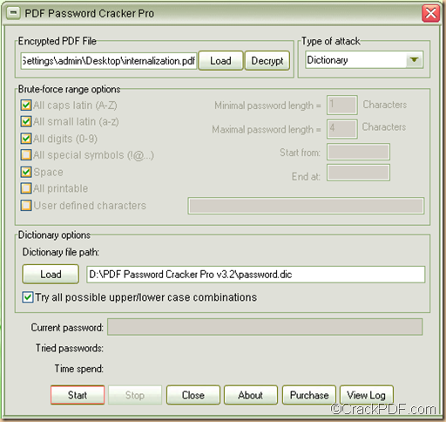Toggle All digits (0-9) checkbox
This screenshot has height=422, width=446.
point(26,139)
